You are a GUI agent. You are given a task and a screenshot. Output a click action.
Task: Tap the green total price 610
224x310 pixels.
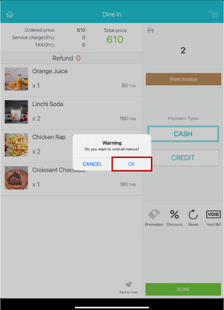[115, 40]
